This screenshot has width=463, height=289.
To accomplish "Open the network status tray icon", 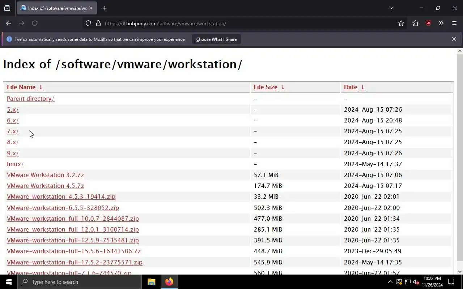I will [x=408, y=282].
